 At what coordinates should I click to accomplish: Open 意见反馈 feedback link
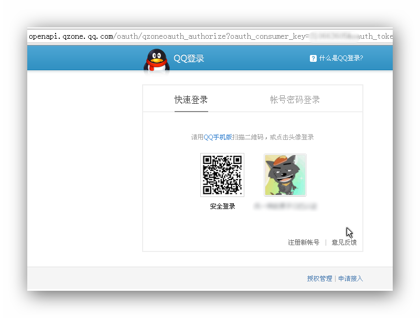pyautogui.click(x=344, y=243)
